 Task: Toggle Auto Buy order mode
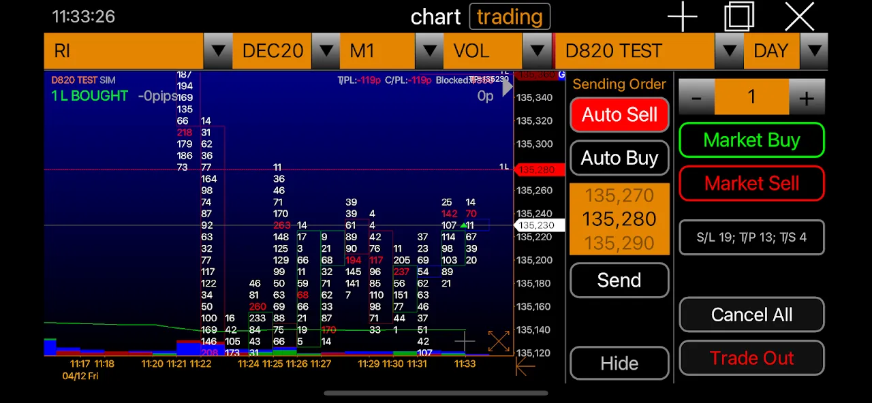tap(619, 158)
